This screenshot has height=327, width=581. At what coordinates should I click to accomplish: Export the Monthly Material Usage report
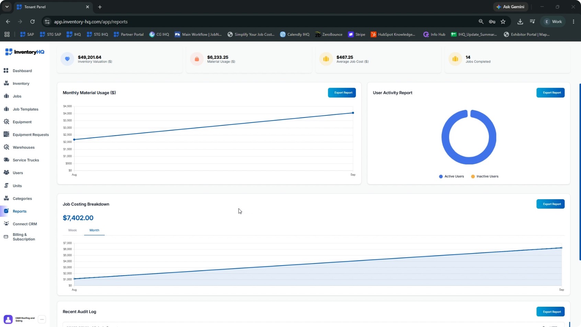[342, 93]
